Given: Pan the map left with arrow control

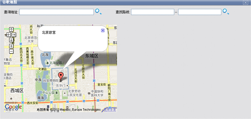Looking at the screenshot, I should [x=9, y=35].
